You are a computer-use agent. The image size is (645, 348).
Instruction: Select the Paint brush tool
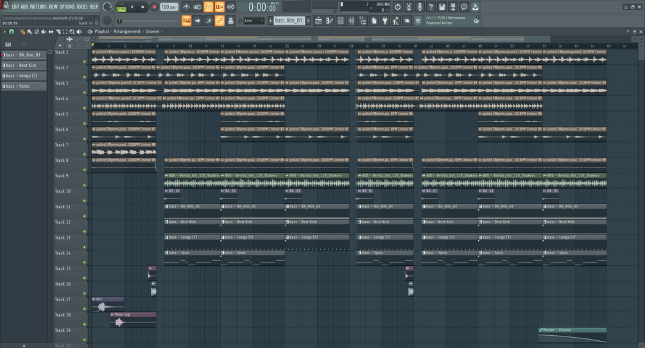pos(30,31)
